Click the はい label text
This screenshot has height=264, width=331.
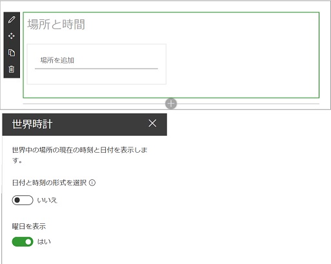(x=44, y=241)
